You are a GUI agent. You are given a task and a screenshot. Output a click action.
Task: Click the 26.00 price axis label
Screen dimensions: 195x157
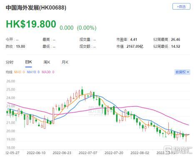[11, 81]
